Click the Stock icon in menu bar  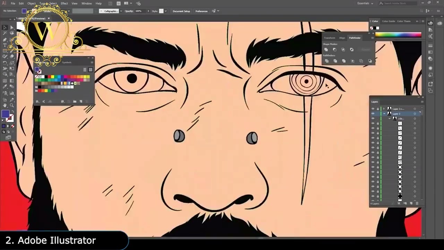click(x=119, y=3)
